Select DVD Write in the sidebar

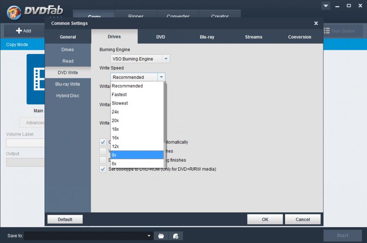click(x=68, y=73)
